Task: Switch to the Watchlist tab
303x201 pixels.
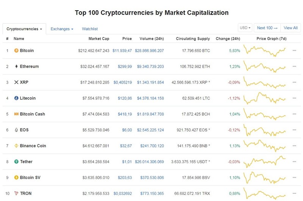Action: point(90,29)
